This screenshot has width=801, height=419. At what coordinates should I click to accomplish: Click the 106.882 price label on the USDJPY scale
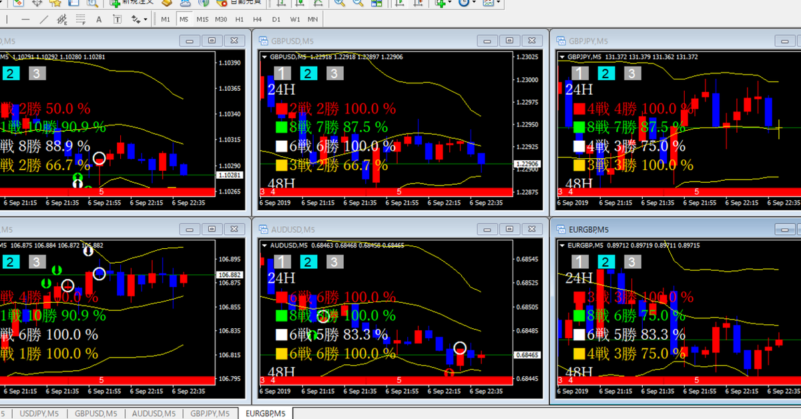[x=230, y=275]
